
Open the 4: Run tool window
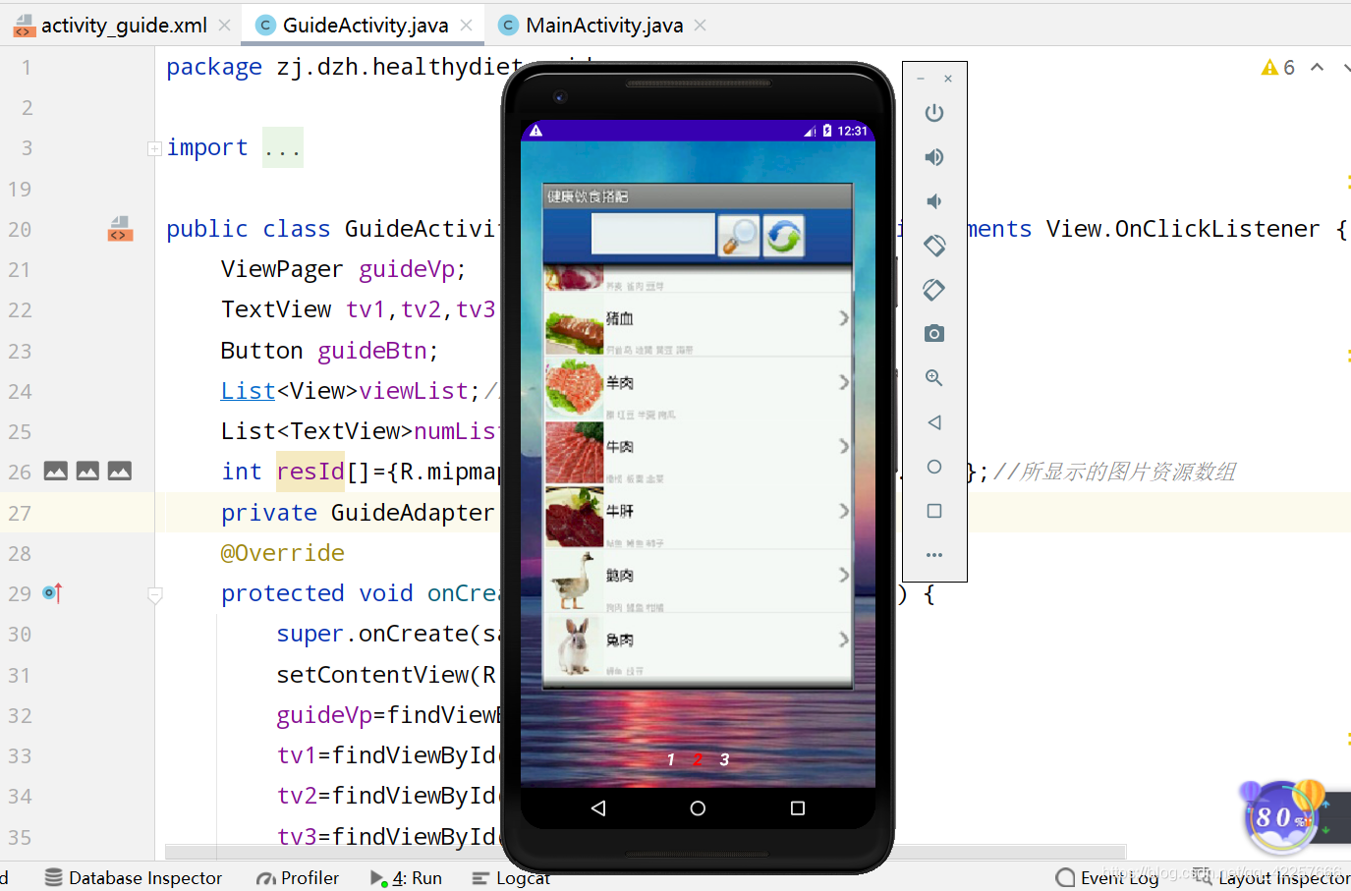click(406, 877)
